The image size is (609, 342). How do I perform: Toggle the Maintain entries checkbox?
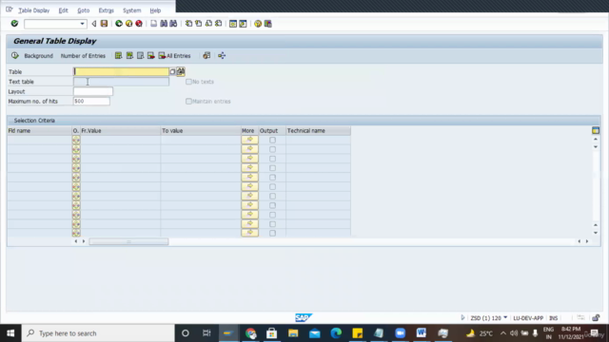(188, 102)
